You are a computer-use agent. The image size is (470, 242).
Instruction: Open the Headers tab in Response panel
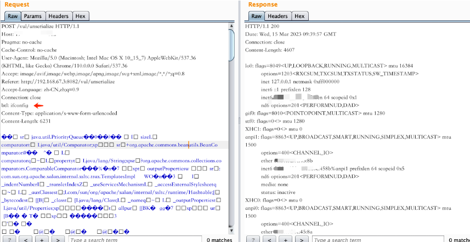click(x=278, y=16)
